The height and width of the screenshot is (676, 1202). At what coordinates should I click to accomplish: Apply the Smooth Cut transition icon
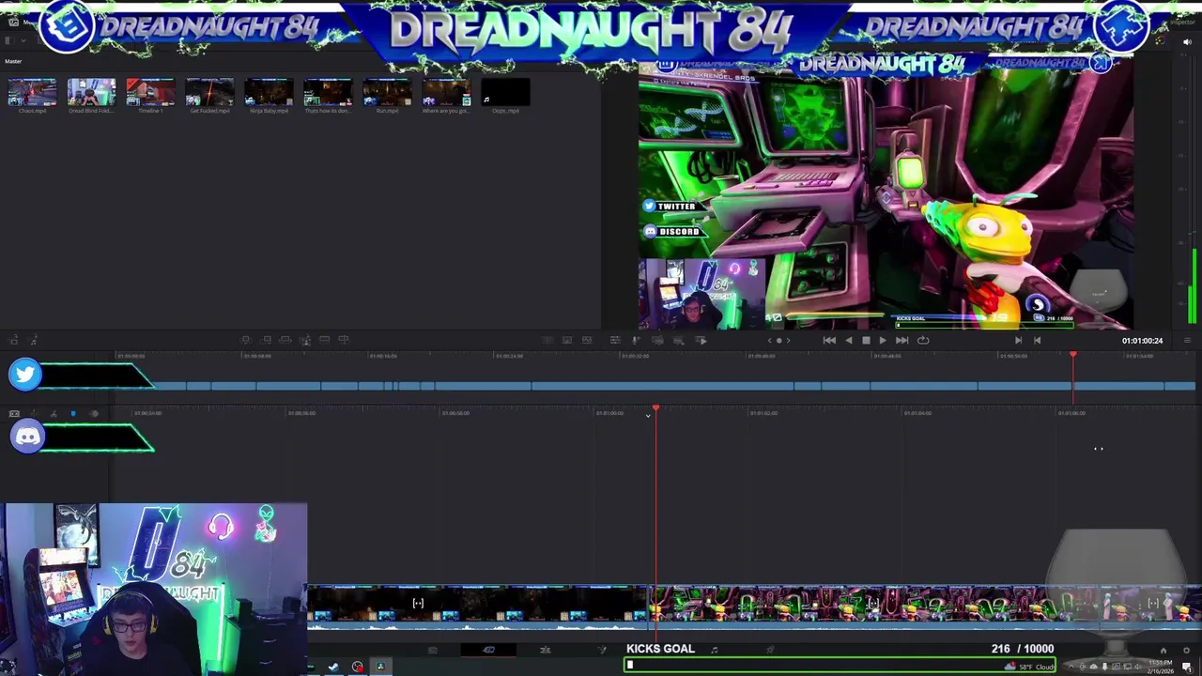587,340
